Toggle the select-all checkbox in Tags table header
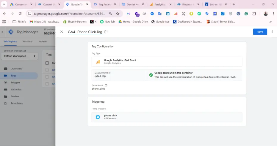 pyautogui.click(x=47, y=63)
